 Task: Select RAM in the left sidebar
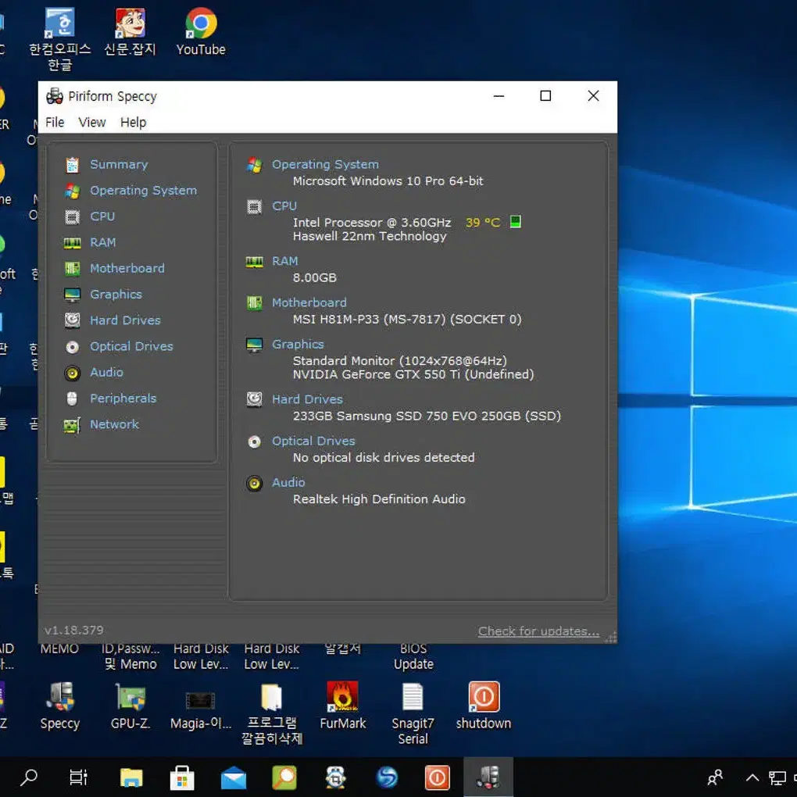(x=102, y=242)
